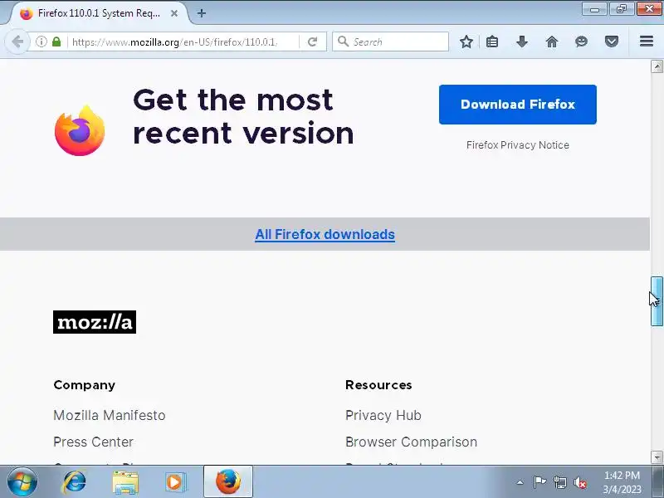Open the hamburger menu
Image resolution: width=664 pixels, height=498 pixels.
point(647,41)
